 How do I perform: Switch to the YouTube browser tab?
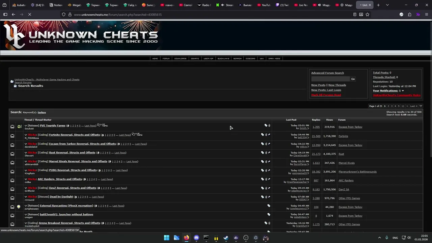point(264,5)
